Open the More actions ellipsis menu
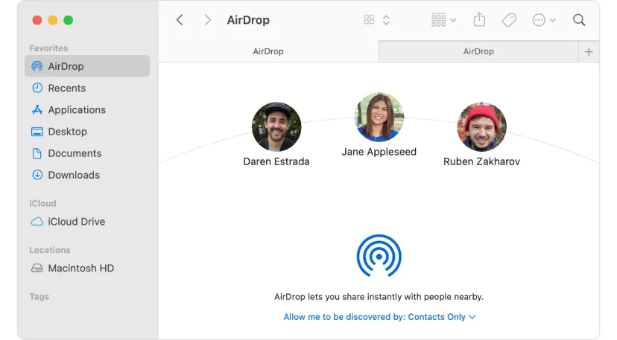The width and height of the screenshot is (617, 340). [543, 20]
